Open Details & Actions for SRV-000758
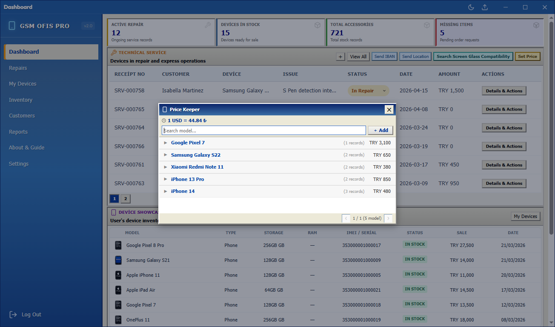 pyautogui.click(x=504, y=91)
